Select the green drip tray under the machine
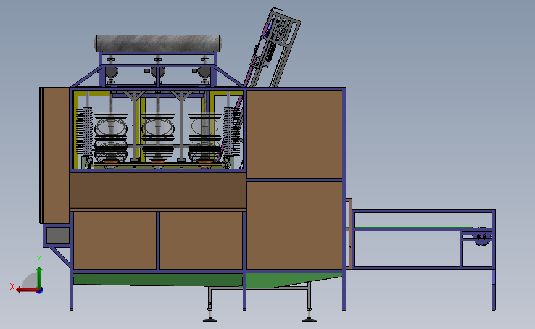Screen dimensions: 535x329 coord(207,280)
